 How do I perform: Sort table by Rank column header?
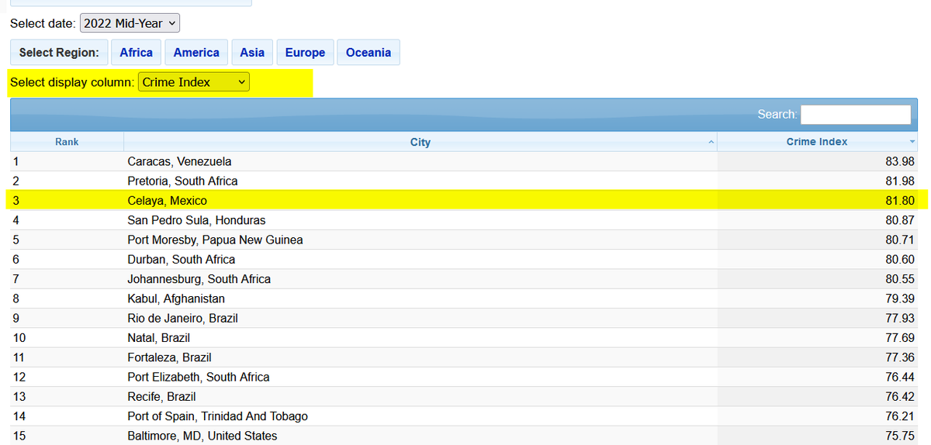tap(67, 142)
